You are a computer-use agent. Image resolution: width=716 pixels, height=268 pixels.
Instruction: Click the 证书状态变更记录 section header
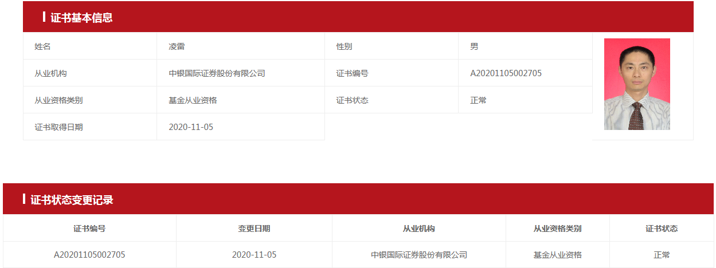point(72,200)
